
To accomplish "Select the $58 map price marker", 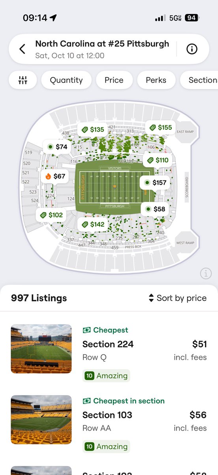I will [155, 209].
